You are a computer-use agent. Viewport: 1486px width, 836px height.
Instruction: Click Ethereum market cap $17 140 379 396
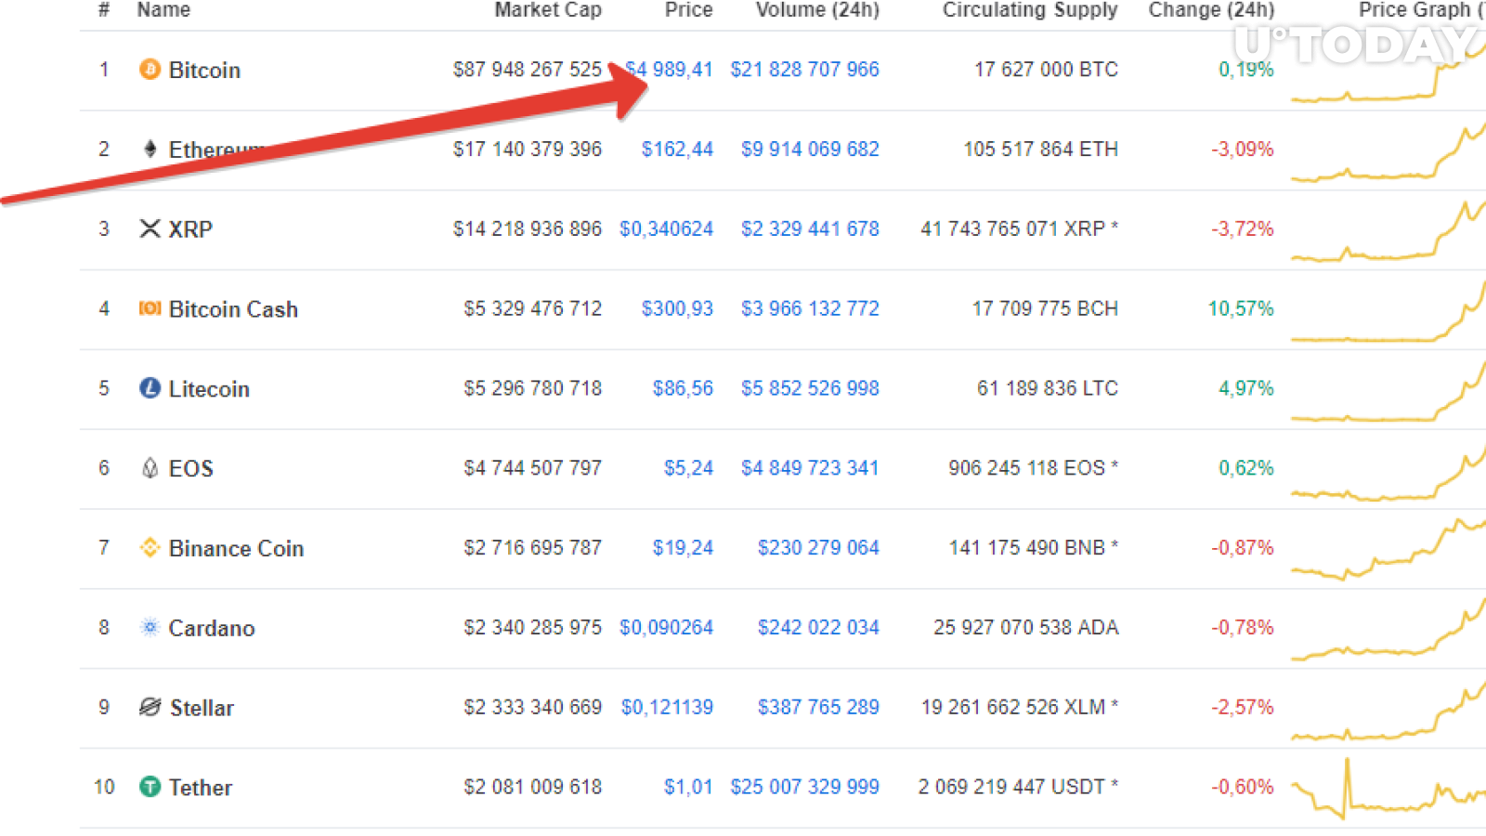pos(527,150)
